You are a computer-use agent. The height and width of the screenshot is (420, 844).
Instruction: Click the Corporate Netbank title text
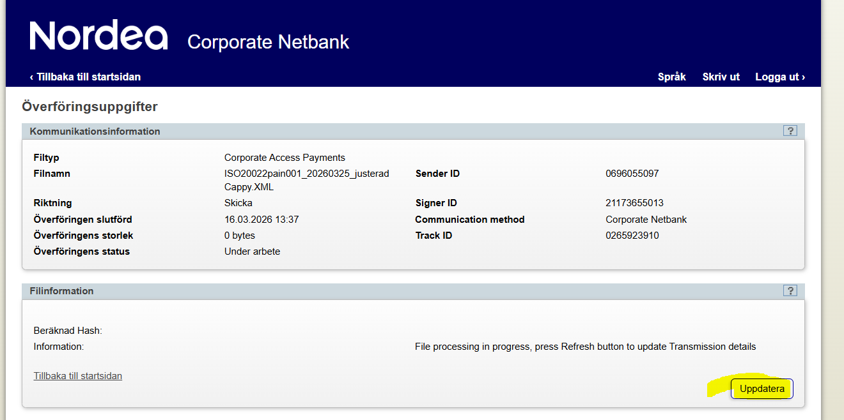[269, 42]
